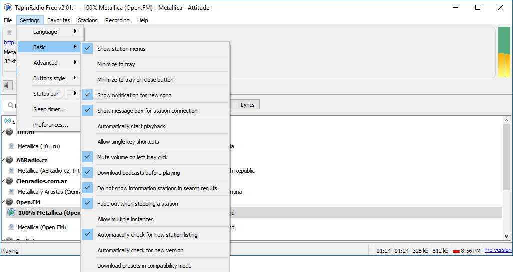The width and height of the screenshot is (513, 272).
Task: Open the Recording menu
Action: click(x=117, y=20)
